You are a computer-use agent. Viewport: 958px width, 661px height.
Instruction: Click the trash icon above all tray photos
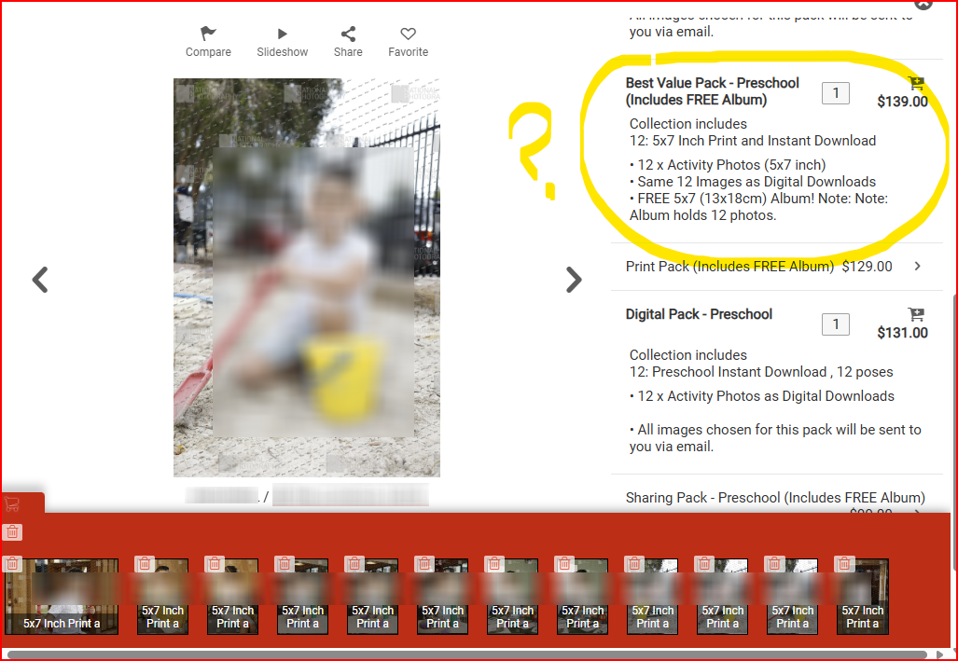pos(12,532)
